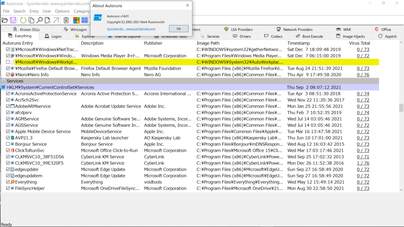The height and width of the screenshot is (227, 404).
Task: Open the Known DLLs tab
Action: coord(26,30)
